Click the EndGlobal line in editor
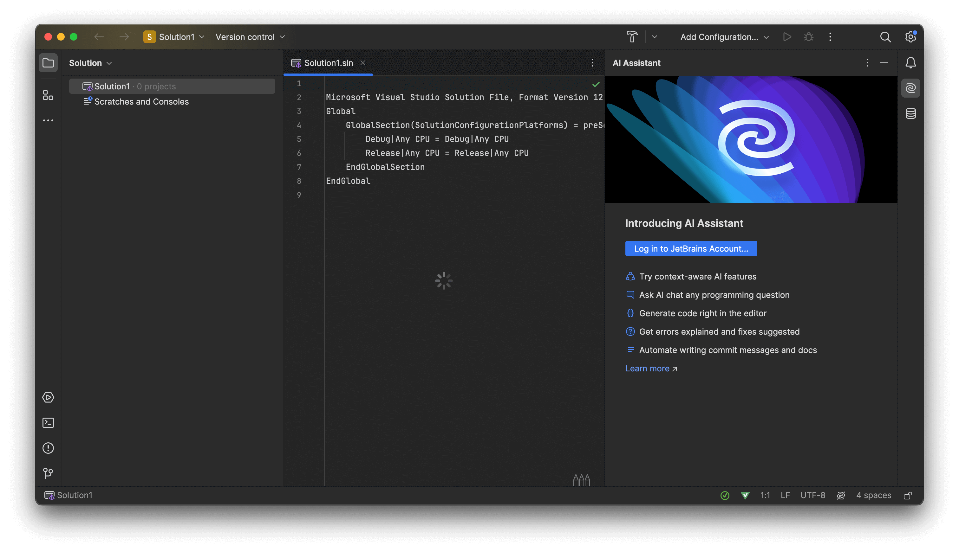Screen dimensions: 959x552 [348, 181]
